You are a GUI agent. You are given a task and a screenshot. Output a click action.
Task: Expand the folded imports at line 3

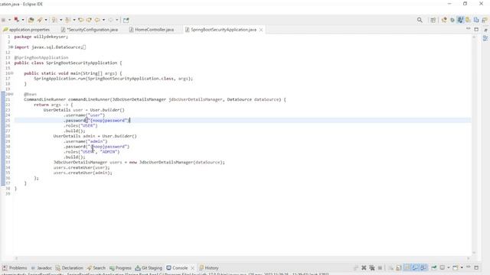click(x=11, y=47)
